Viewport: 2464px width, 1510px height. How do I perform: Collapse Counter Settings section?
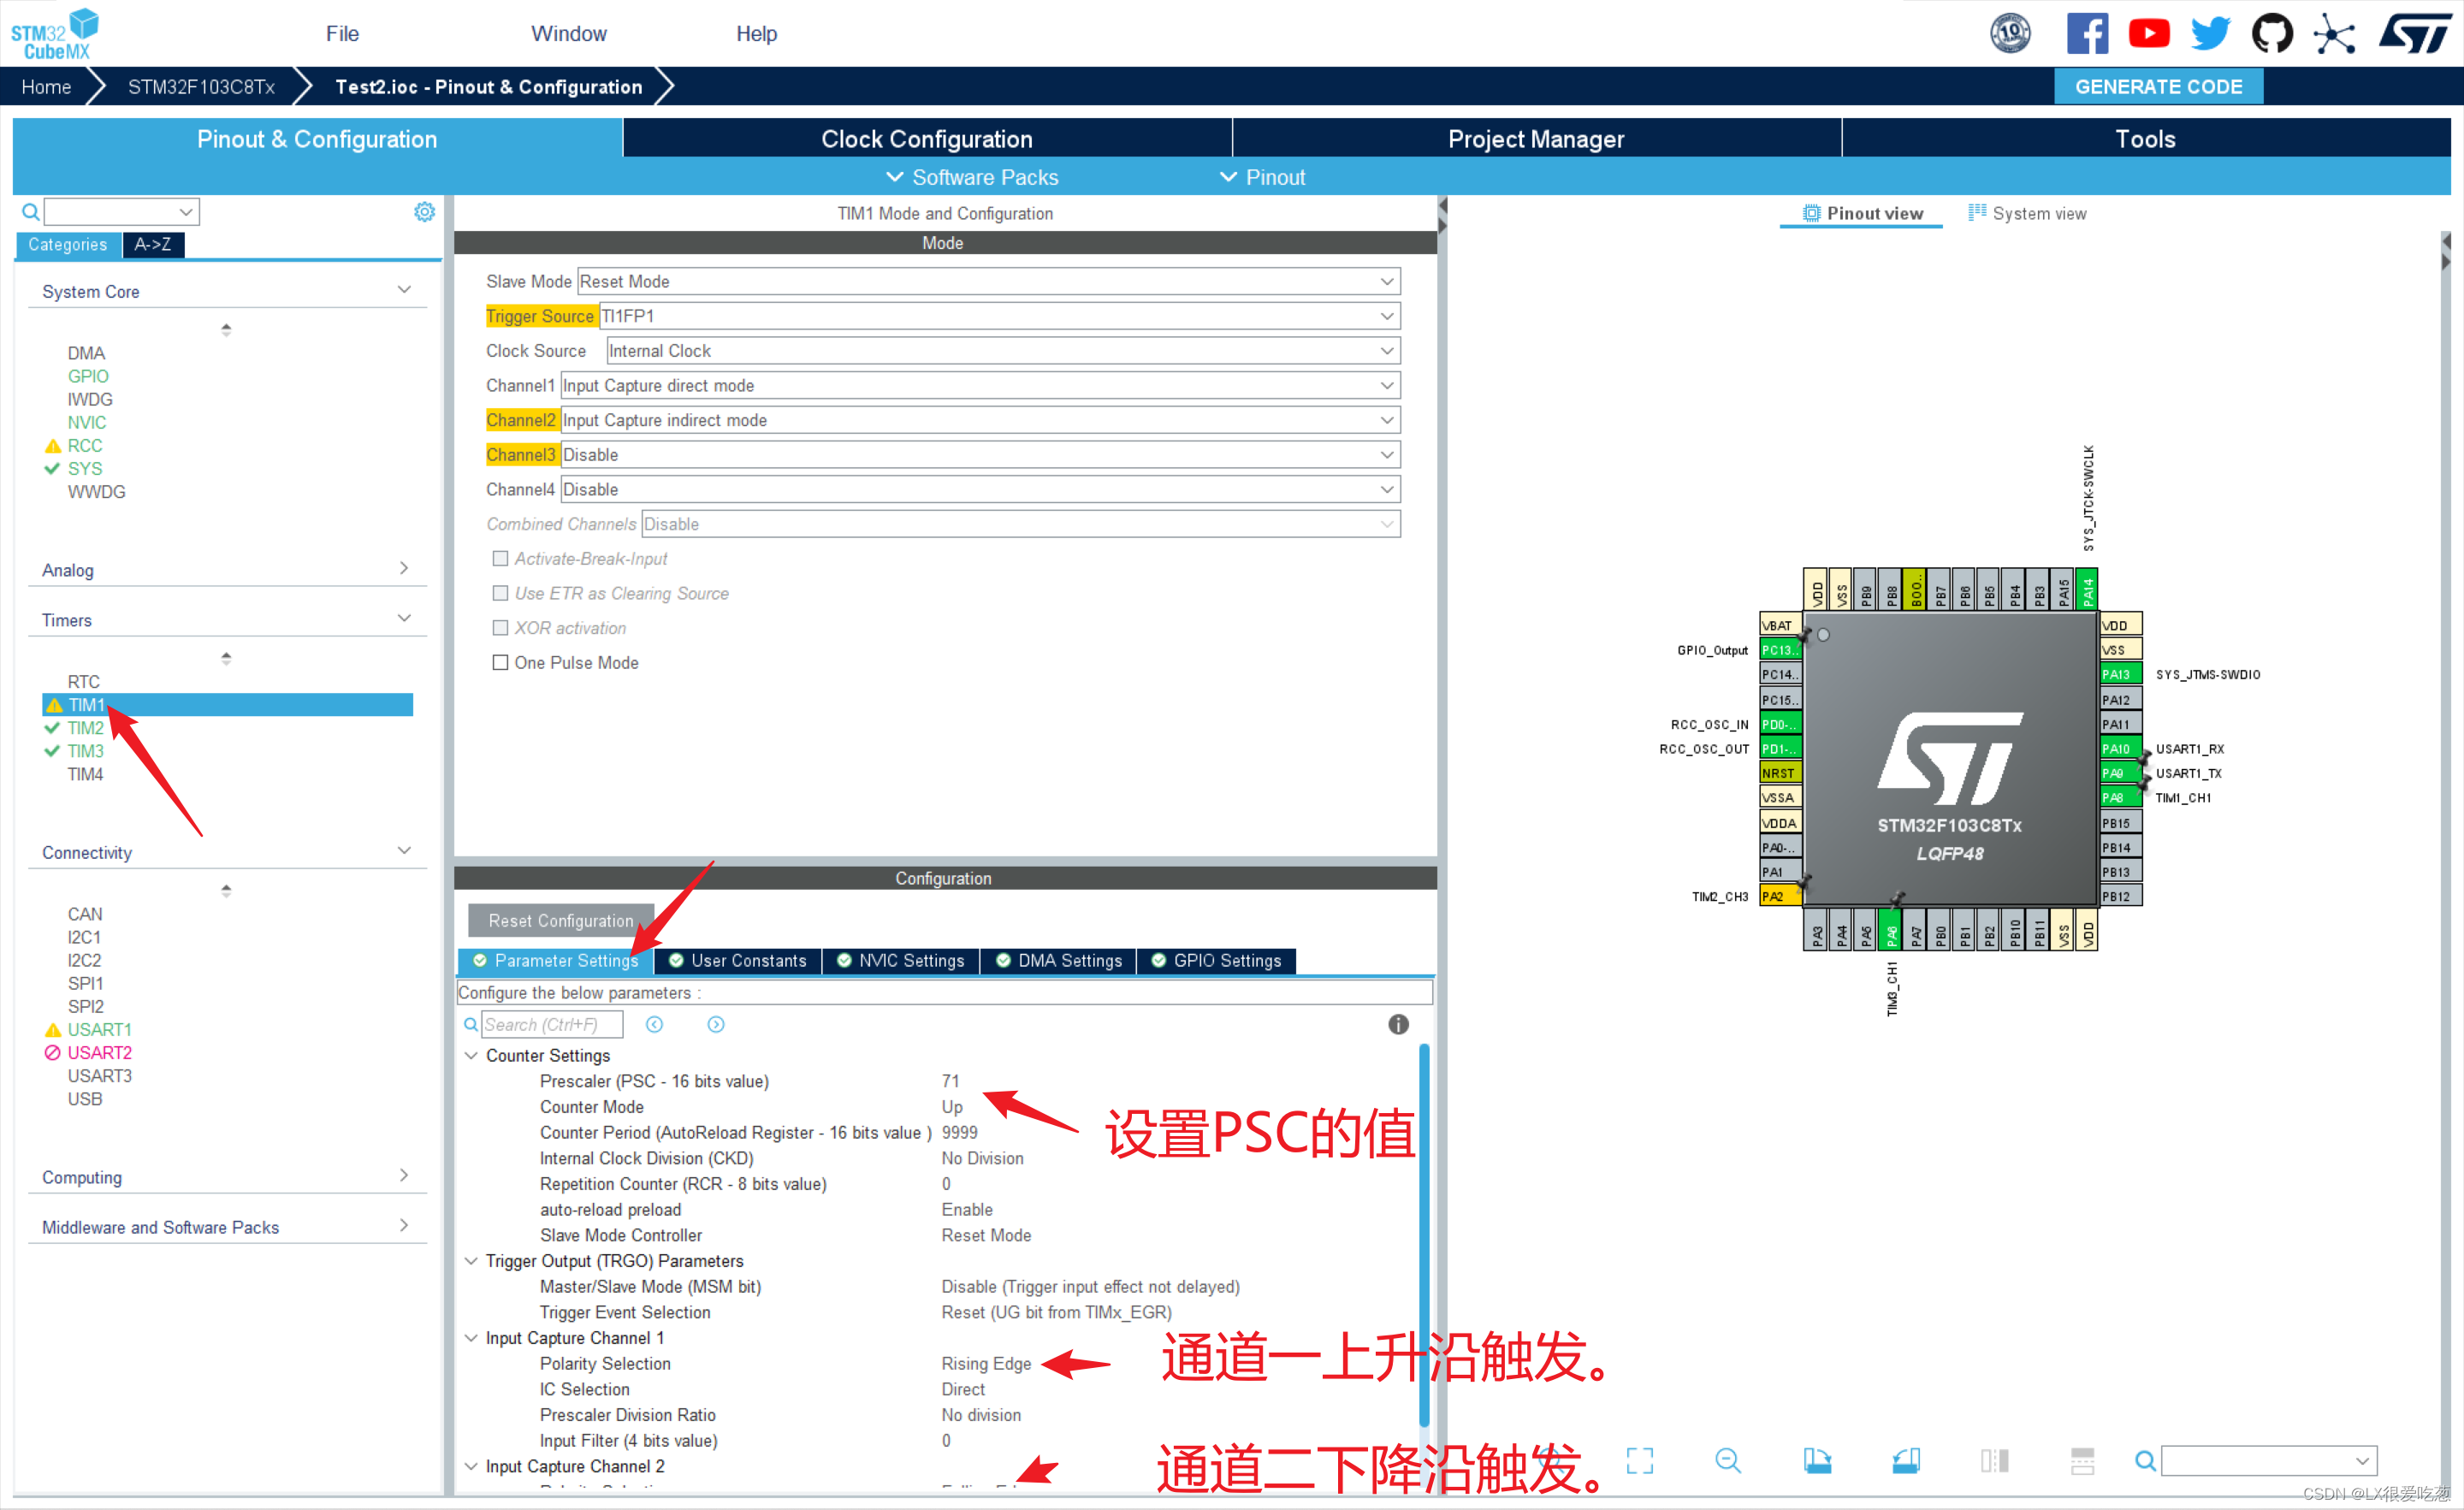click(x=479, y=1056)
